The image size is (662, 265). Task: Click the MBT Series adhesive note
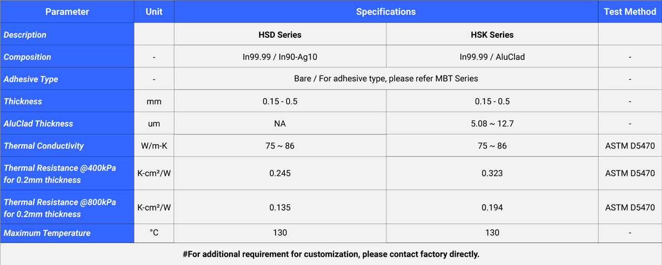(386, 79)
